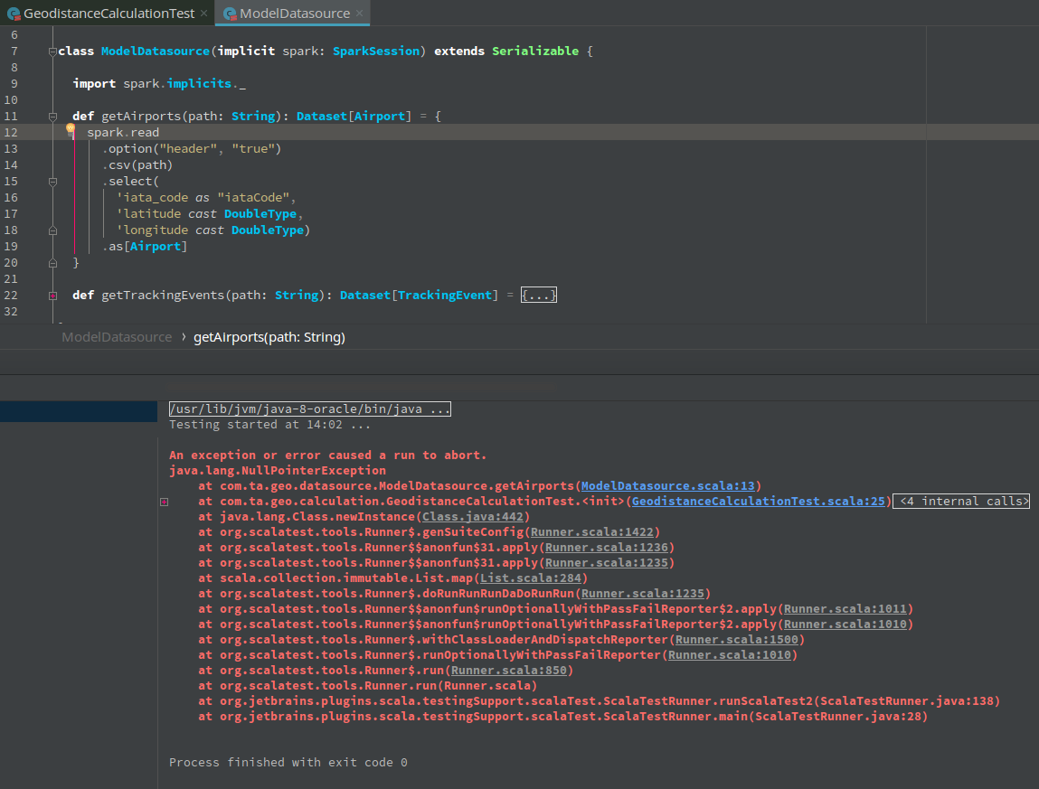Click the Scala class icon on ModelDatasource tab

(x=230, y=14)
